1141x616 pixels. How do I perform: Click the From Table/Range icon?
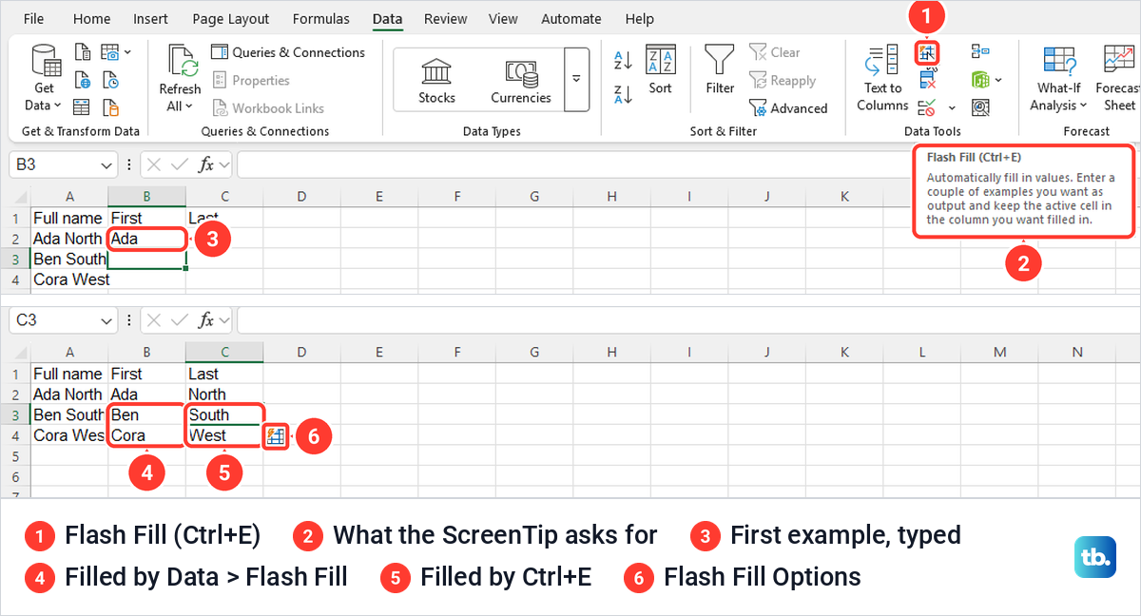83,107
